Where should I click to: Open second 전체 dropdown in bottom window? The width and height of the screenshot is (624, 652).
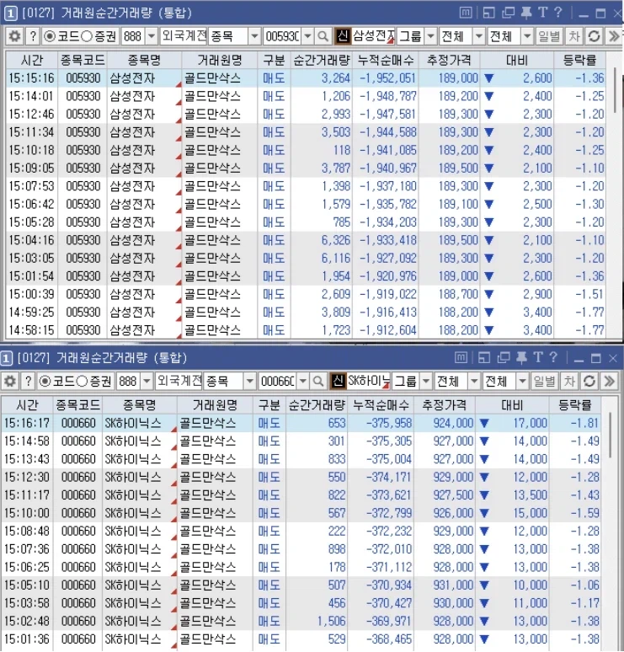pyautogui.click(x=522, y=382)
